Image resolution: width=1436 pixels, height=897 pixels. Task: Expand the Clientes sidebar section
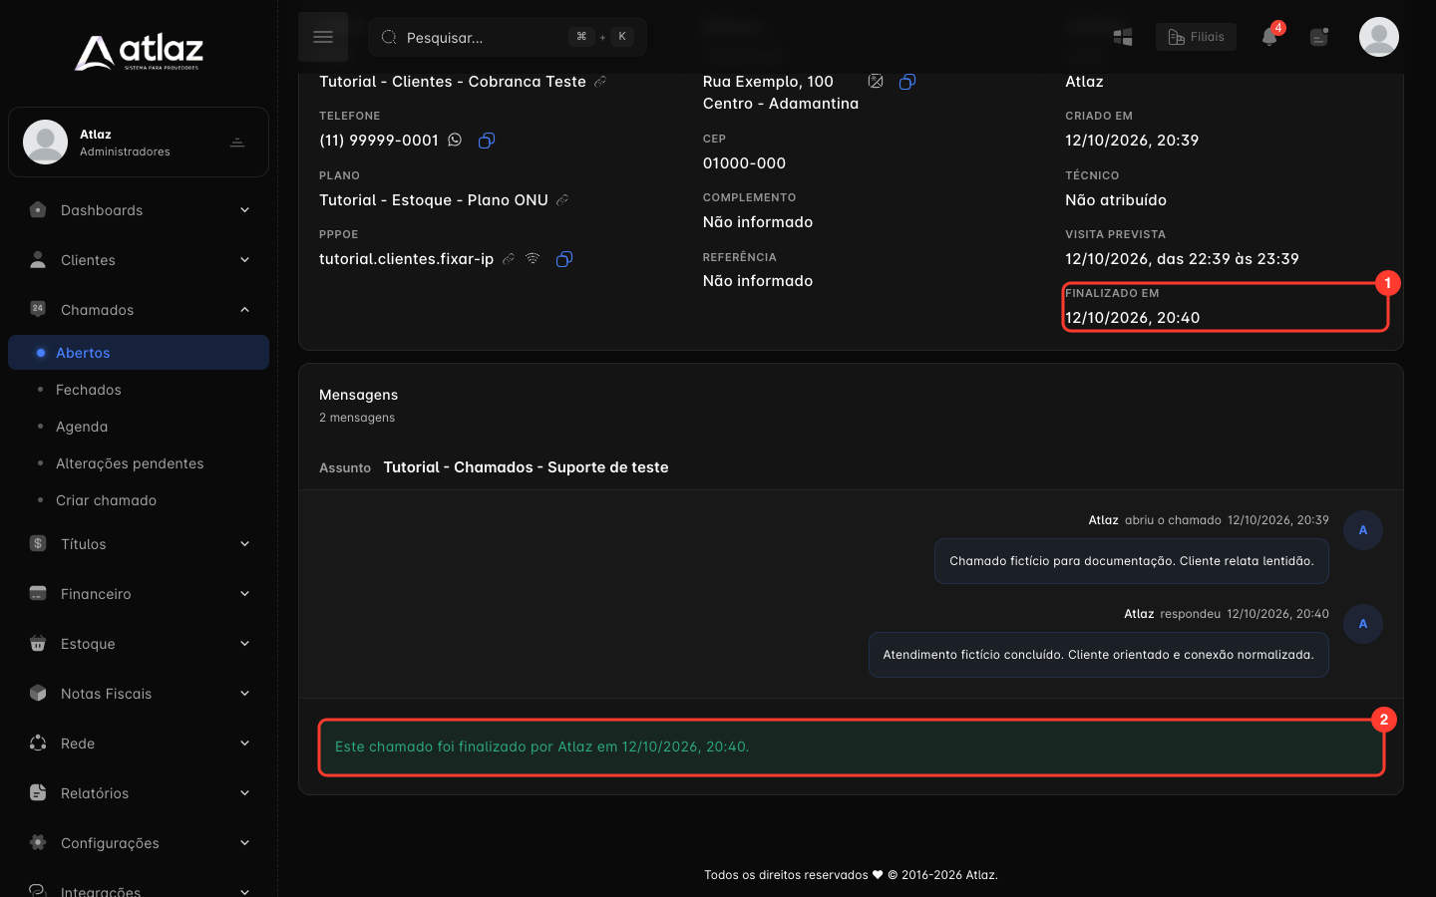click(x=139, y=260)
